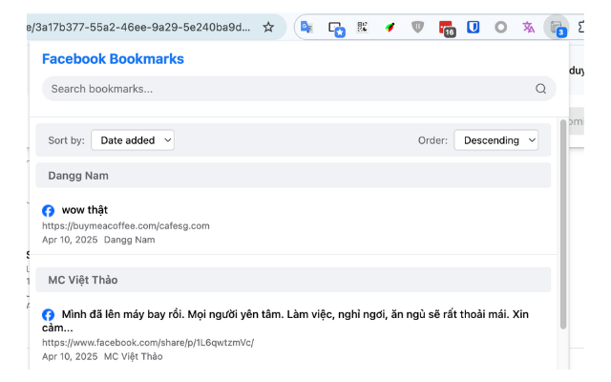
Task: Click the Apr 10, 2025 date under buymeacoffee URL
Action: (x=70, y=240)
